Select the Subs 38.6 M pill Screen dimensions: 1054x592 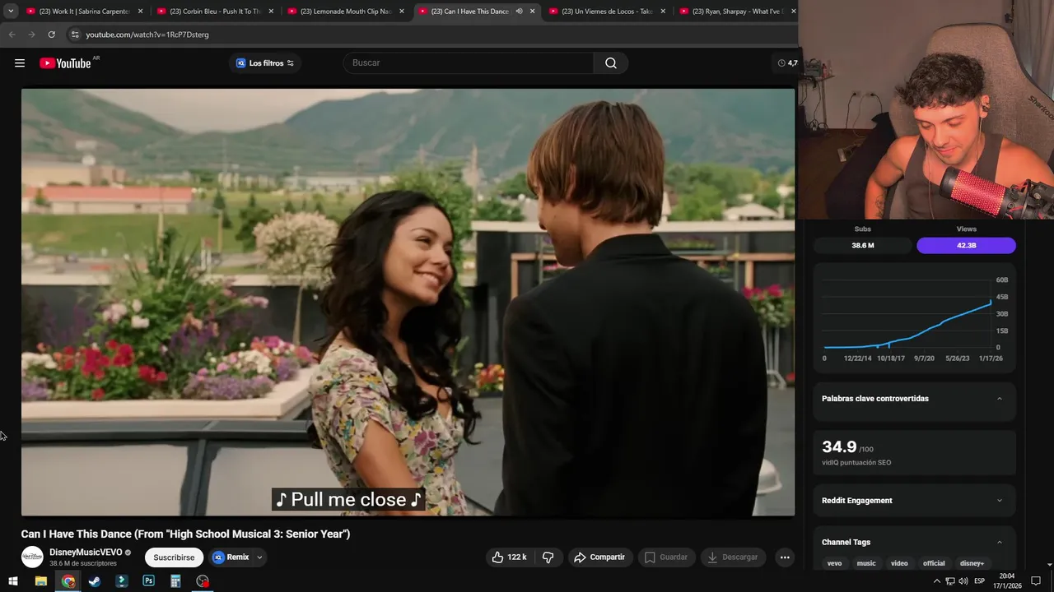click(x=863, y=245)
